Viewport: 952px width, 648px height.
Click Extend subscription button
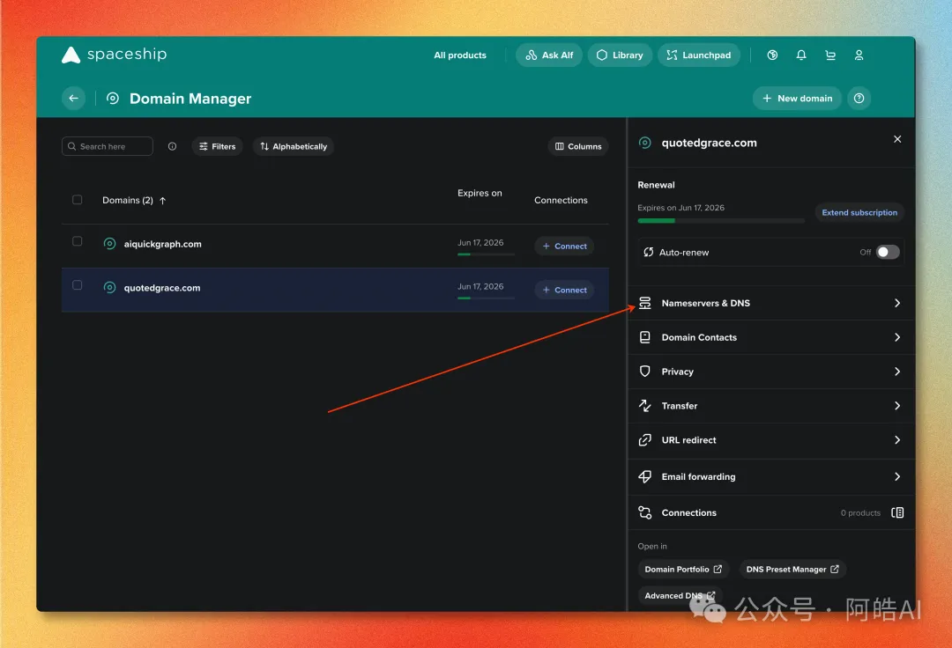(x=859, y=212)
